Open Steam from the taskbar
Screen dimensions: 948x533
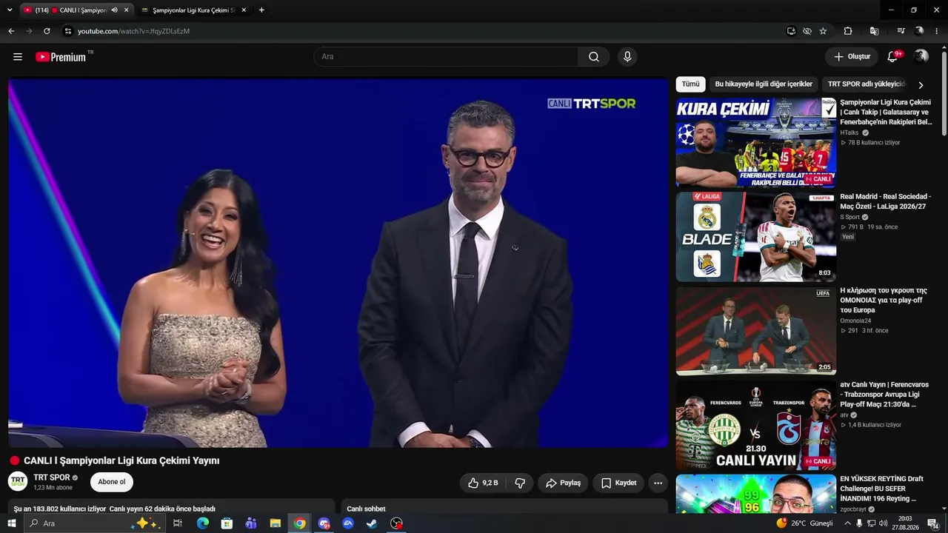[372, 523]
